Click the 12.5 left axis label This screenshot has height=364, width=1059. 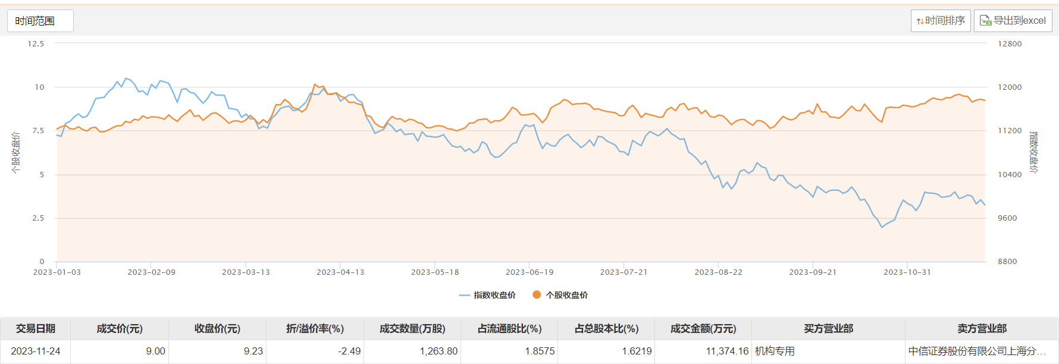[36, 44]
